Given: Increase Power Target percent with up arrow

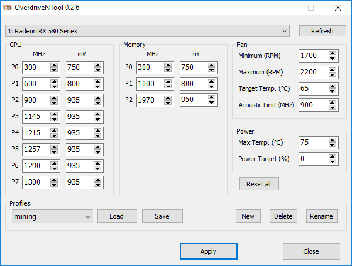Looking at the screenshot, I should pyautogui.click(x=332, y=156).
